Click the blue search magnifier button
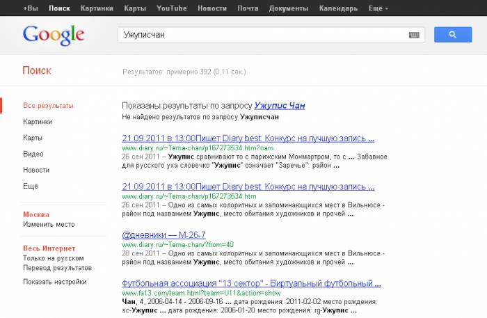Image resolution: width=487 pixels, height=318 pixels. coord(453,35)
